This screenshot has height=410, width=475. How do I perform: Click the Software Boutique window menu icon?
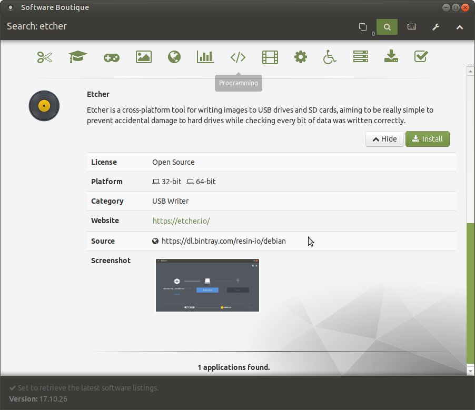coord(11,7)
